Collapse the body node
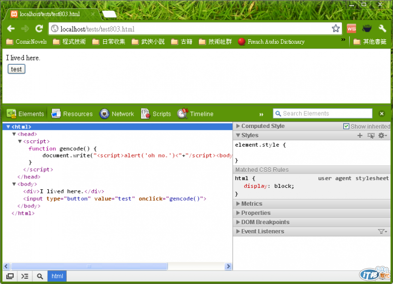The image size is (393, 284). (14, 184)
